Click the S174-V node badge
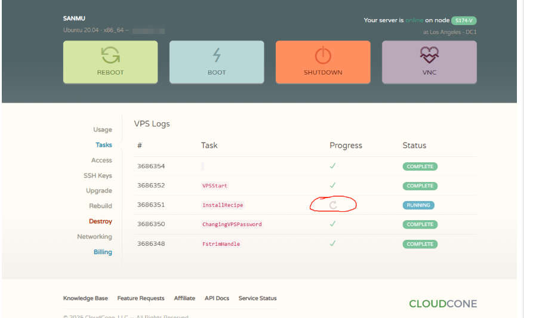 point(464,20)
